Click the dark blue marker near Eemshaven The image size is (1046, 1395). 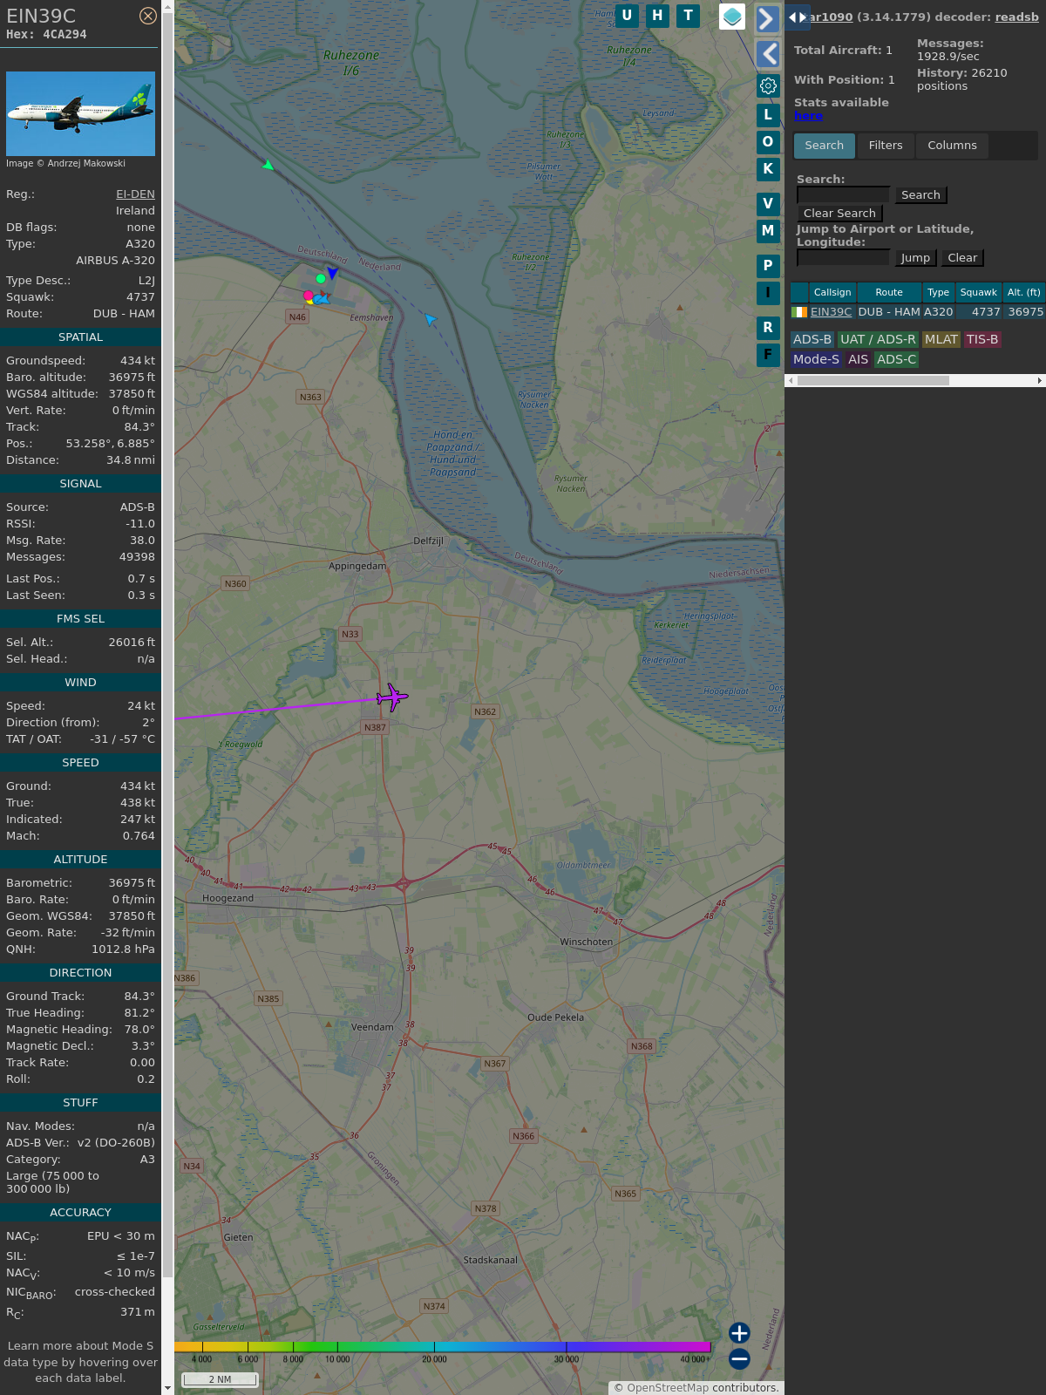click(x=332, y=274)
